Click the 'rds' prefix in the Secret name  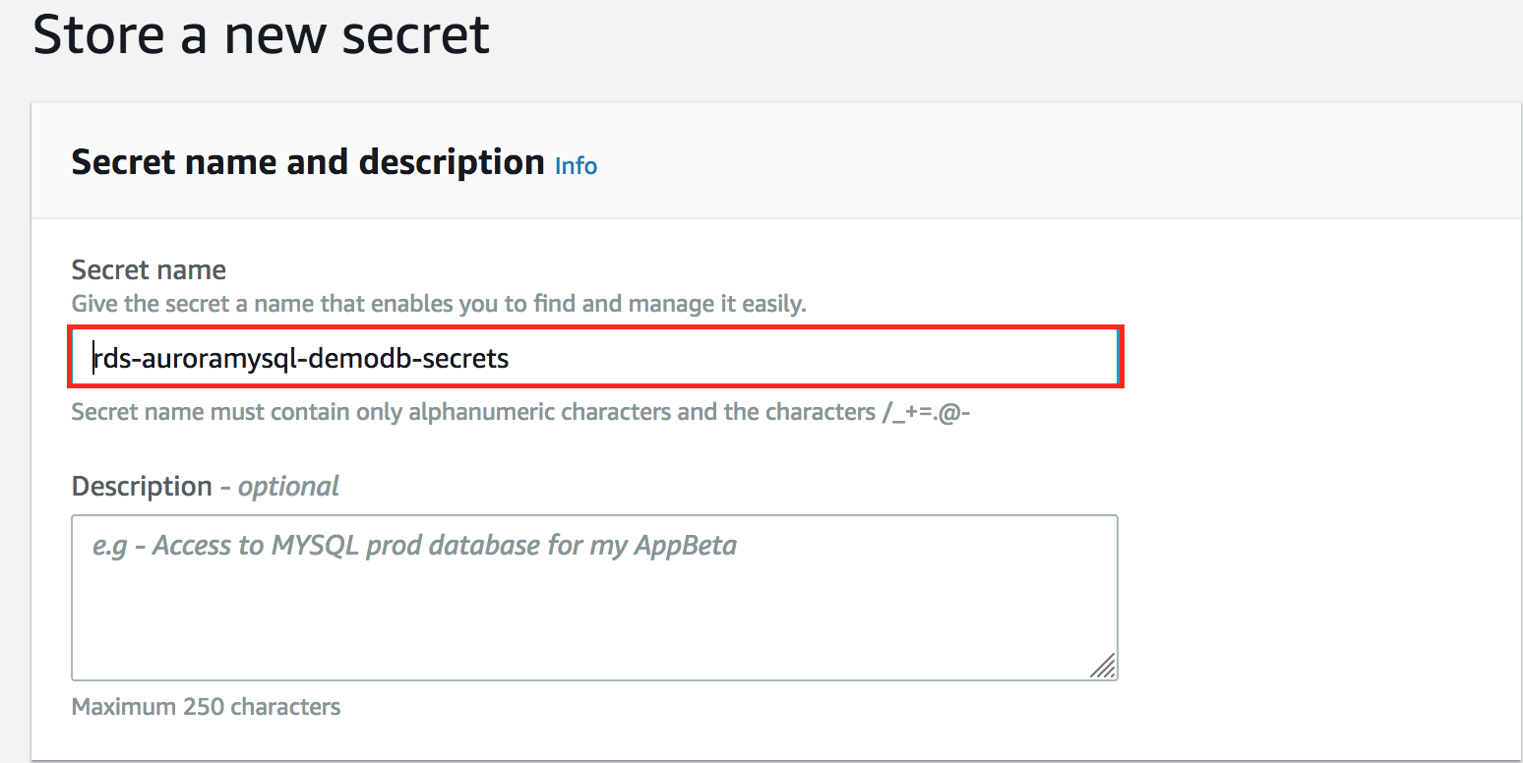[x=112, y=359]
